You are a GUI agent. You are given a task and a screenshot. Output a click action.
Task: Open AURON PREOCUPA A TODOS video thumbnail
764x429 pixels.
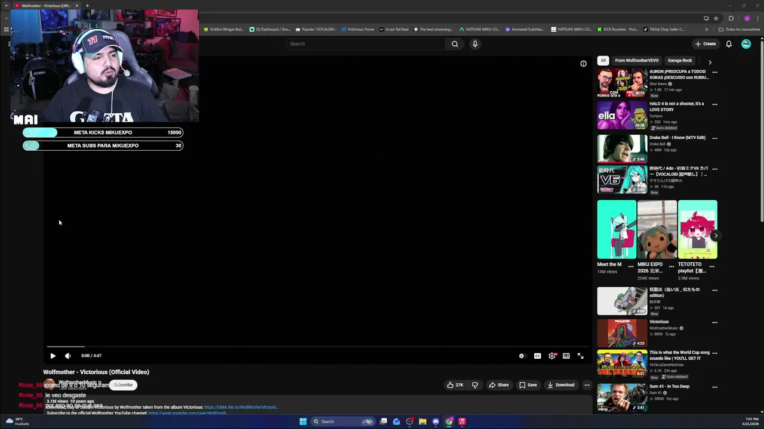[622, 83]
